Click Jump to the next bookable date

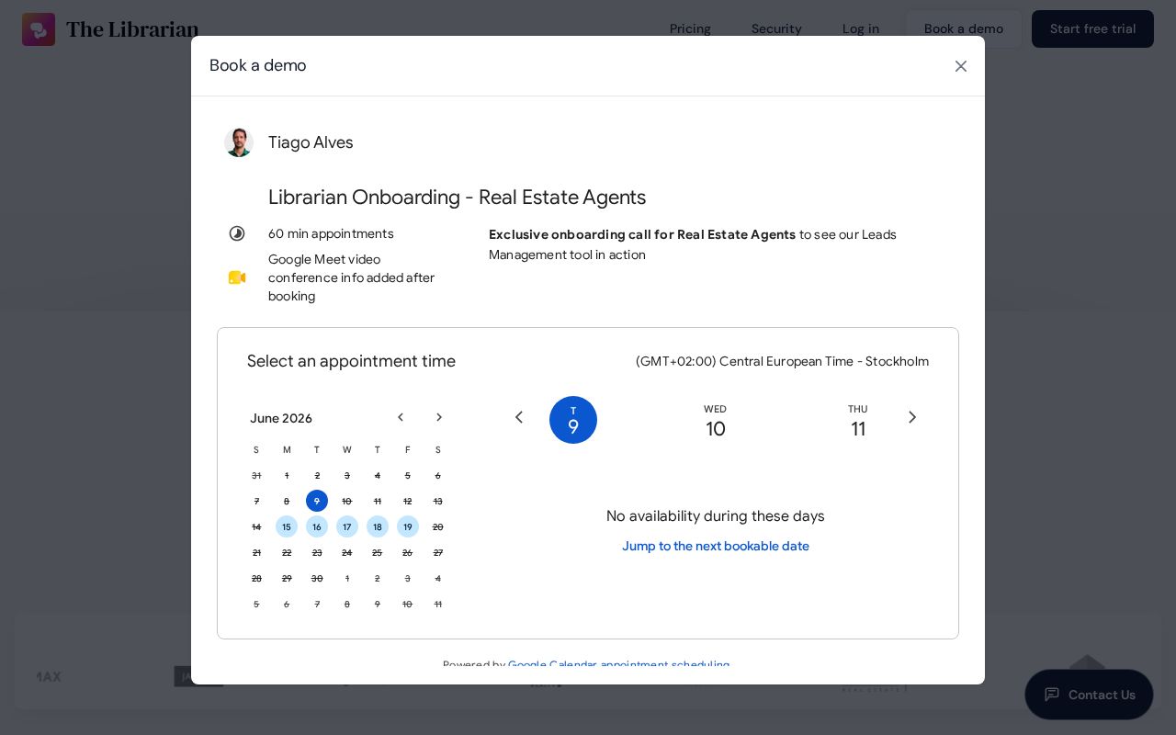[716, 546]
